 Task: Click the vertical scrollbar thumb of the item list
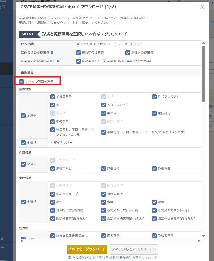tap(204, 73)
